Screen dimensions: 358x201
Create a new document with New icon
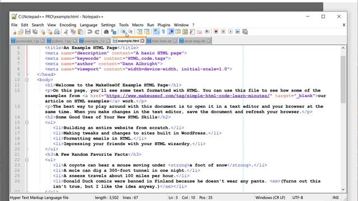[x=14, y=32]
